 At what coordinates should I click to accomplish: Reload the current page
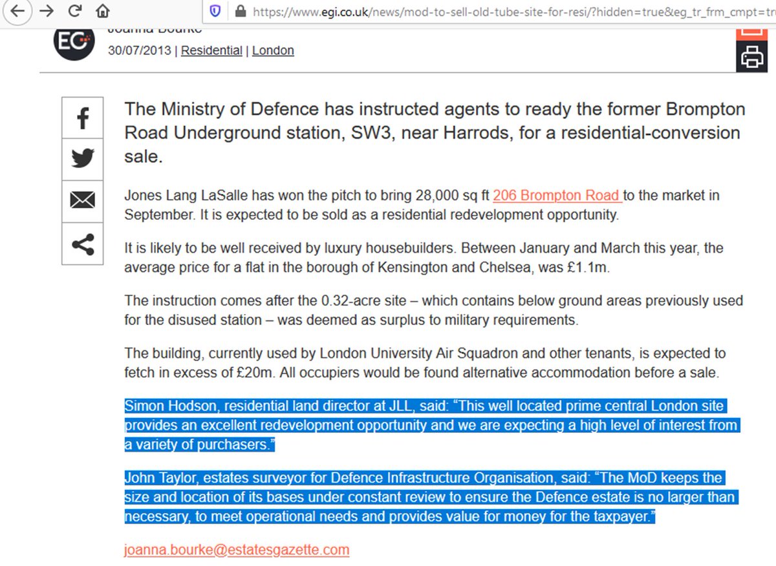tap(75, 11)
